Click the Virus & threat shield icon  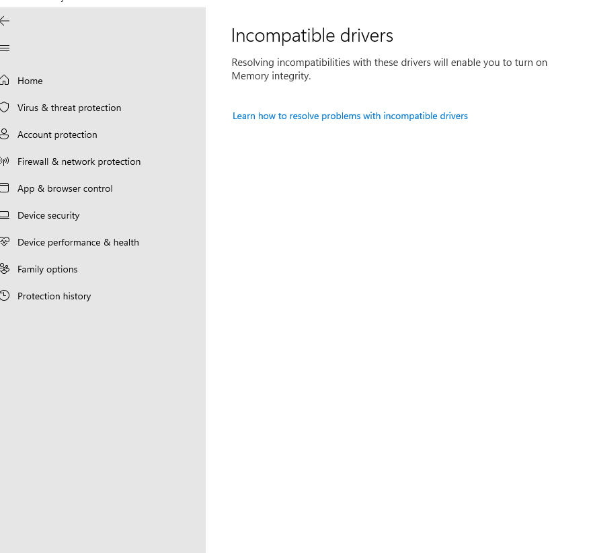coord(5,107)
